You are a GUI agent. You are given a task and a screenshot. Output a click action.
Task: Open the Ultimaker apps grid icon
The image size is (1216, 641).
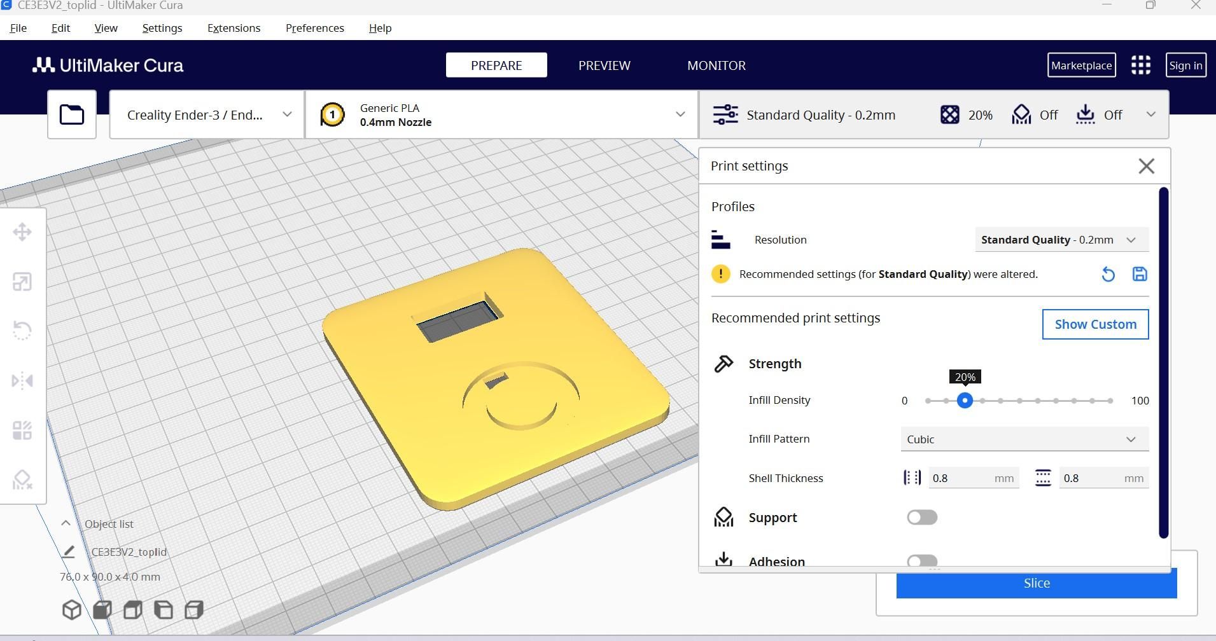tap(1141, 65)
